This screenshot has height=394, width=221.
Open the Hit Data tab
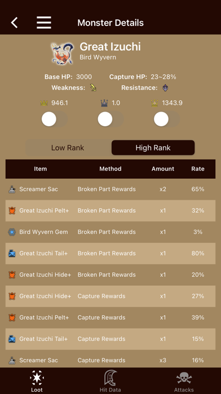[111, 381]
